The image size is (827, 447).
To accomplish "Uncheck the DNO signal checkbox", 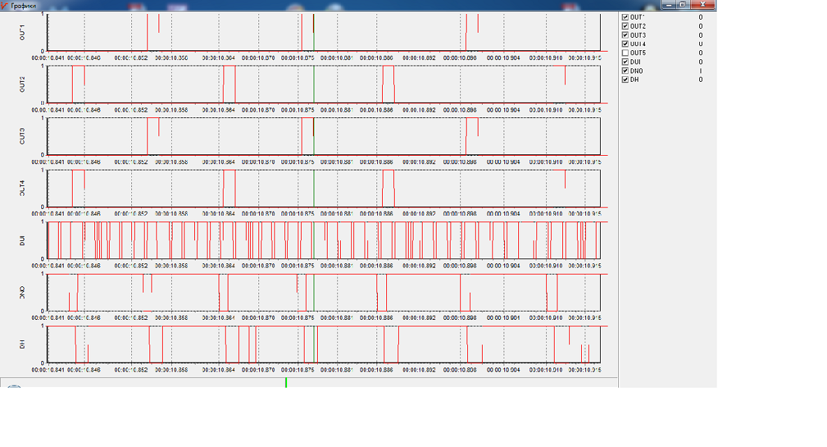I will click(625, 71).
